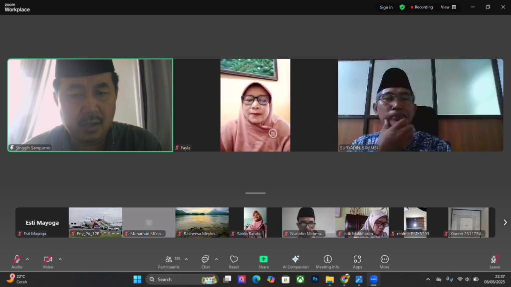
Task: Select Nurudin Mahmu participant thumbnail
Action: tap(308, 222)
